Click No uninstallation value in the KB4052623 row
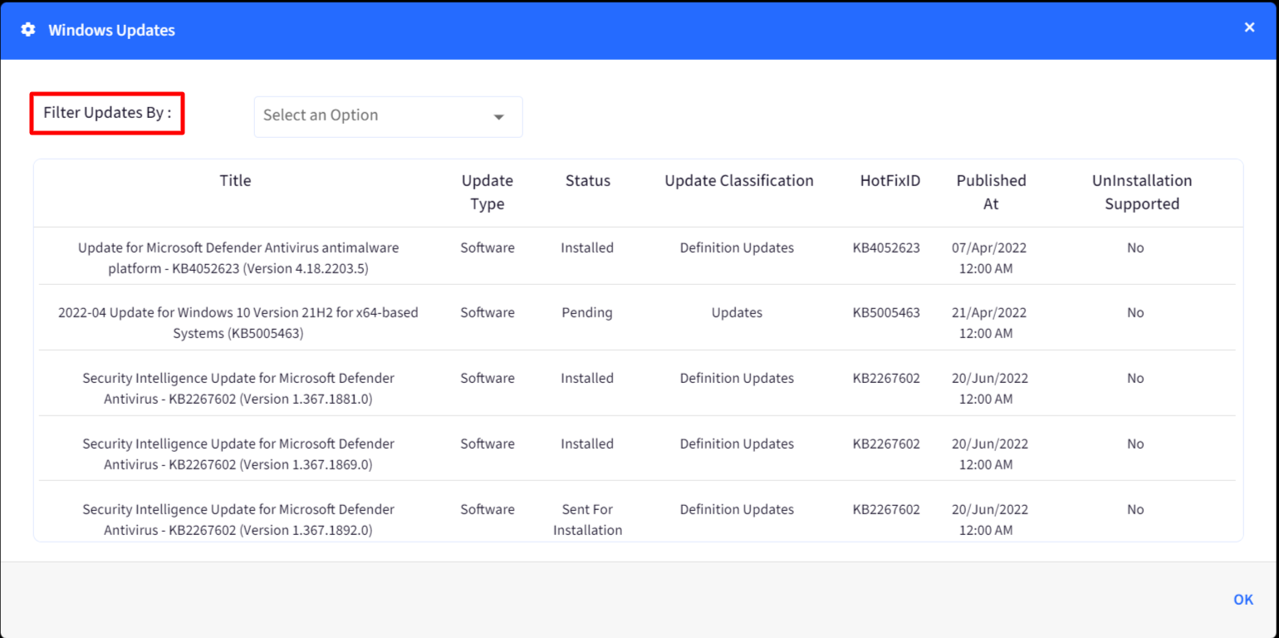This screenshot has height=638, width=1279. (x=1135, y=248)
